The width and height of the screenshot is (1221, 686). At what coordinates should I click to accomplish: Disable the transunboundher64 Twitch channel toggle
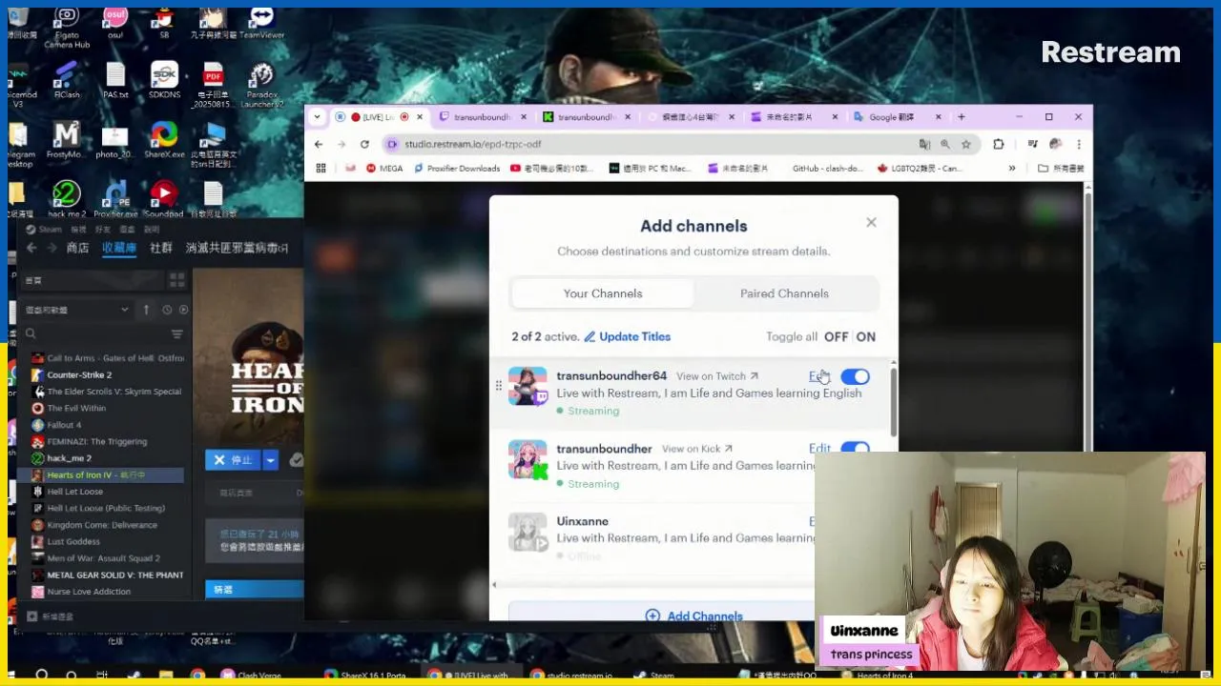855,376
